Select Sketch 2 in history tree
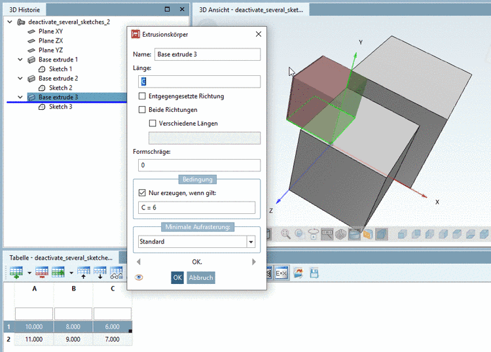 (x=60, y=88)
